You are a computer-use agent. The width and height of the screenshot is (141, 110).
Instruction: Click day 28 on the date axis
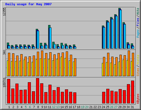[120, 107]
